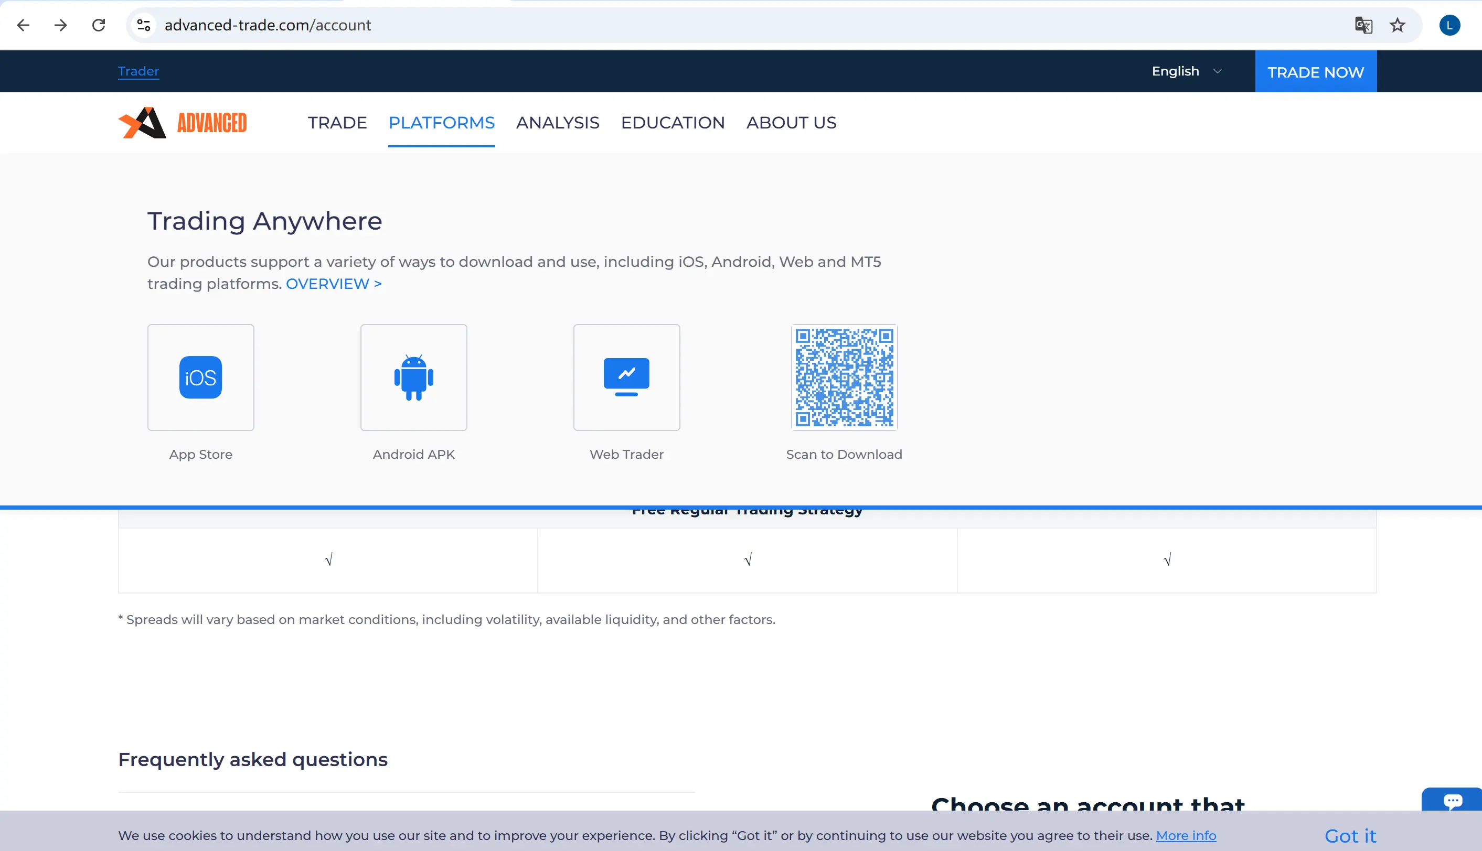This screenshot has width=1482, height=851.
Task: Click the Scan to Download QR code
Action: 844,378
